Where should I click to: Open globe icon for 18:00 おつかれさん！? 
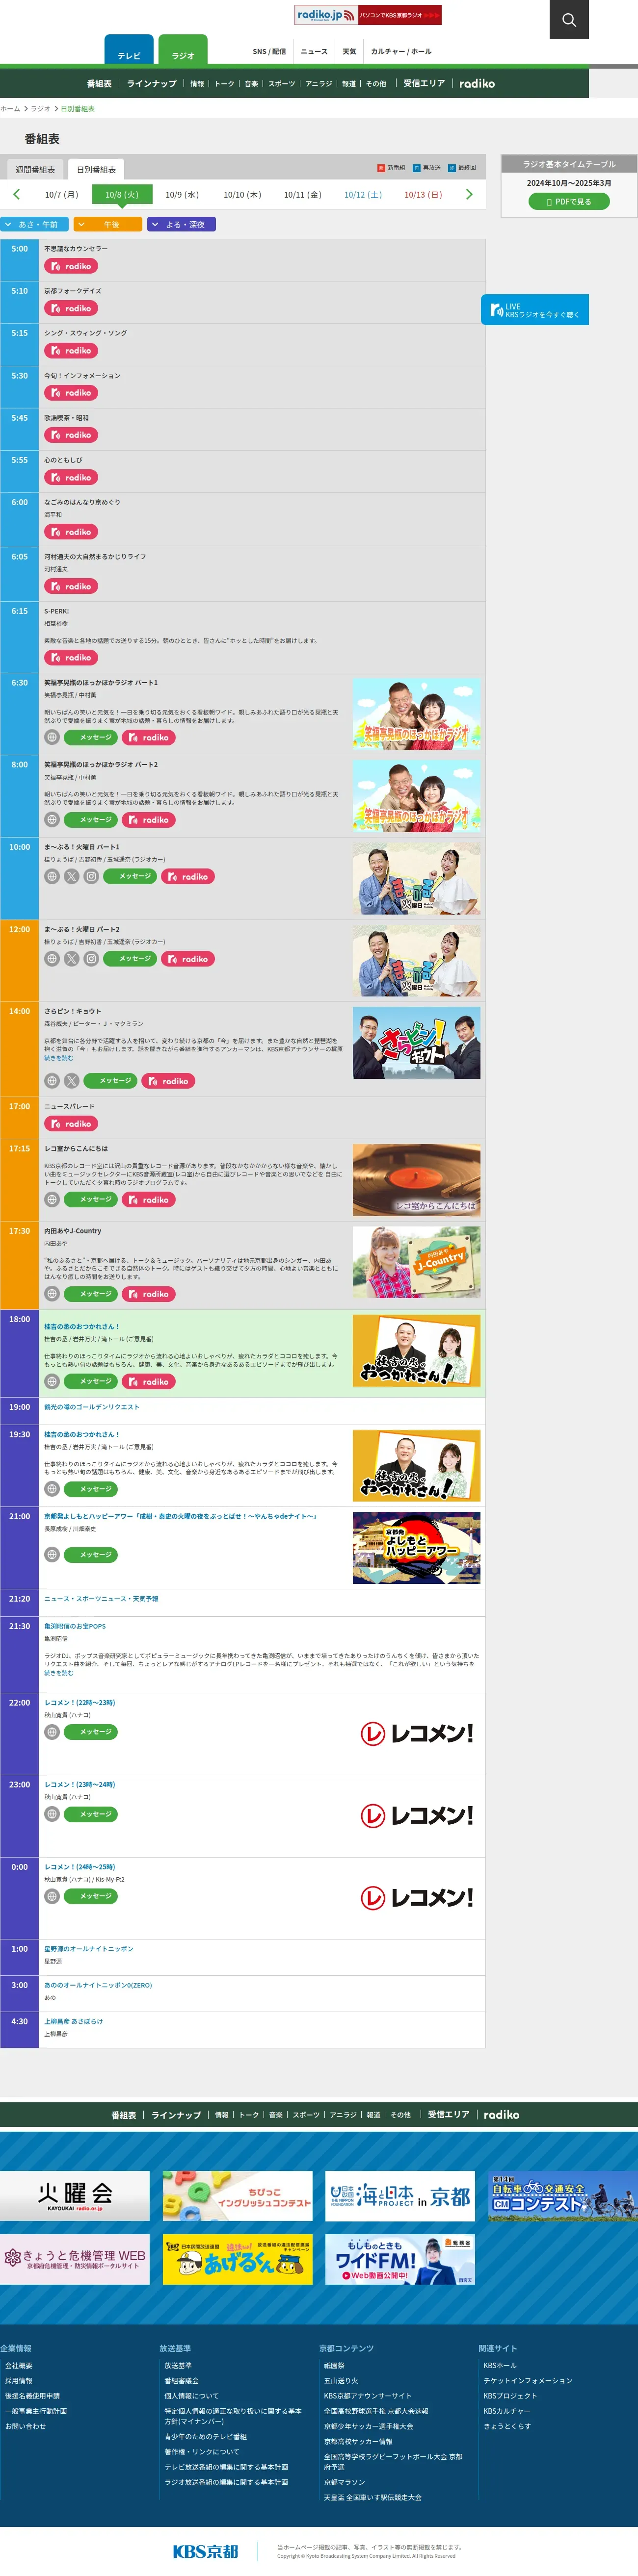click(x=52, y=1381)
